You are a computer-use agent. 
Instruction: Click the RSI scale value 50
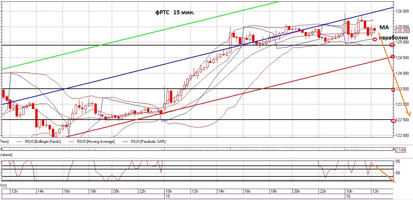click(397, 173)
